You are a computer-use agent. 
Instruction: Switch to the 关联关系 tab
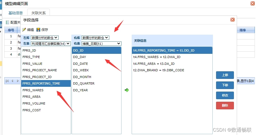[38, 13]
